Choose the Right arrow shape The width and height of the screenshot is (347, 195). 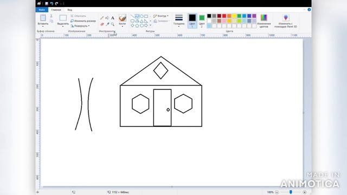pos(146,25)
